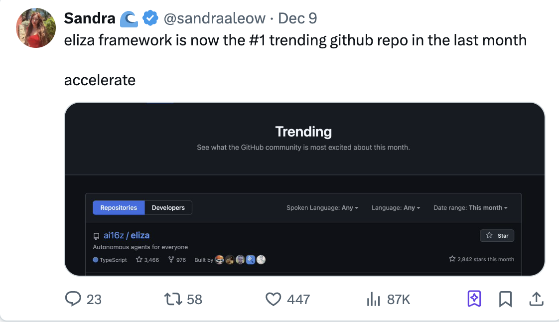Screen dimensions: 559x322
Task: Open the @sandraaleow handle link
Action: click(215, 18)
